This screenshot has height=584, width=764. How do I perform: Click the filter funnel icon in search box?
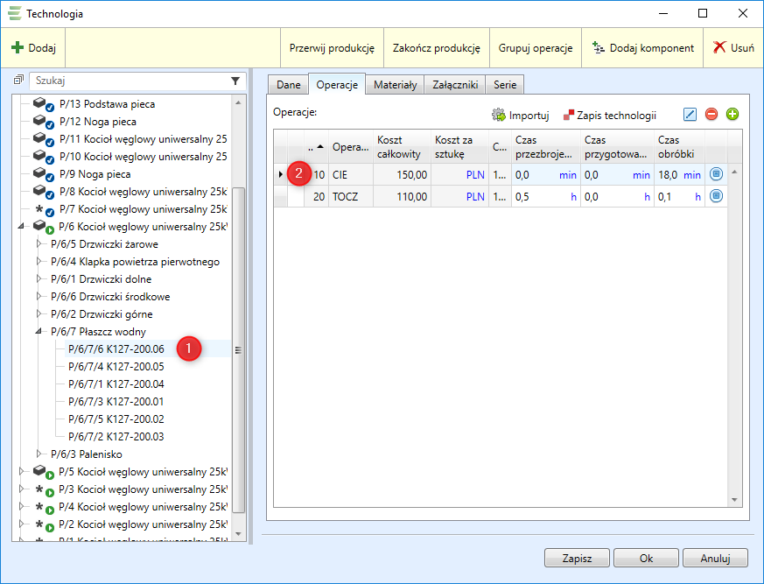(235, 81)
